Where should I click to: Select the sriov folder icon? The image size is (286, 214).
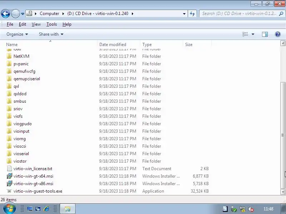9,109
